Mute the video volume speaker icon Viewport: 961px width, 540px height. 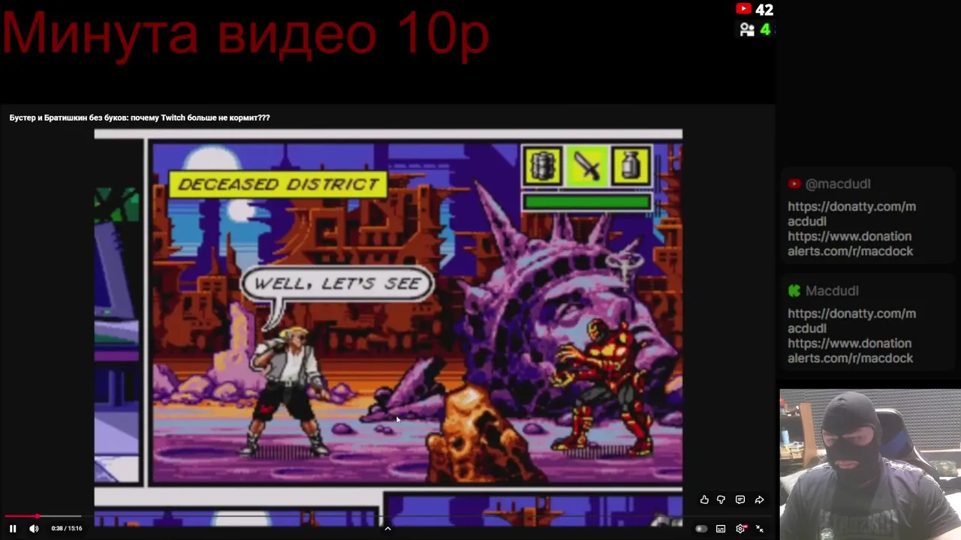click(34, 529)
